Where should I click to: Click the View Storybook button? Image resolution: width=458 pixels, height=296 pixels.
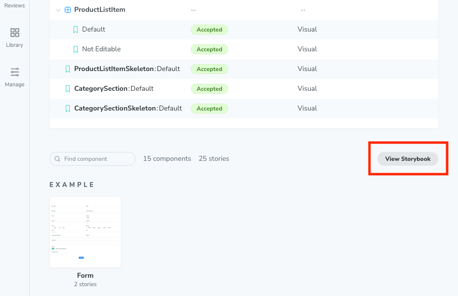[x=408, y=159]
